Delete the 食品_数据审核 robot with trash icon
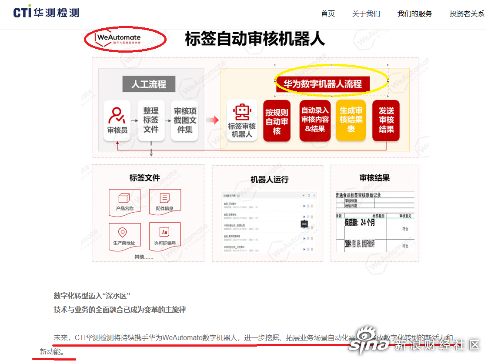The width and height of the screenshot is (501, 364). coord(312,217)
